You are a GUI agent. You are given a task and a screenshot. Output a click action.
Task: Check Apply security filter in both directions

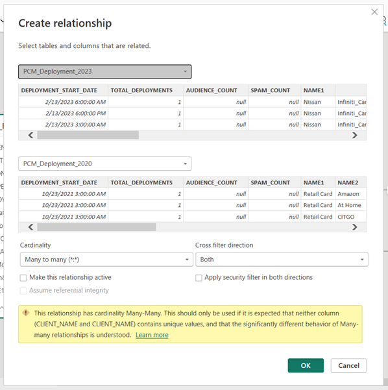tap(199, 278)
